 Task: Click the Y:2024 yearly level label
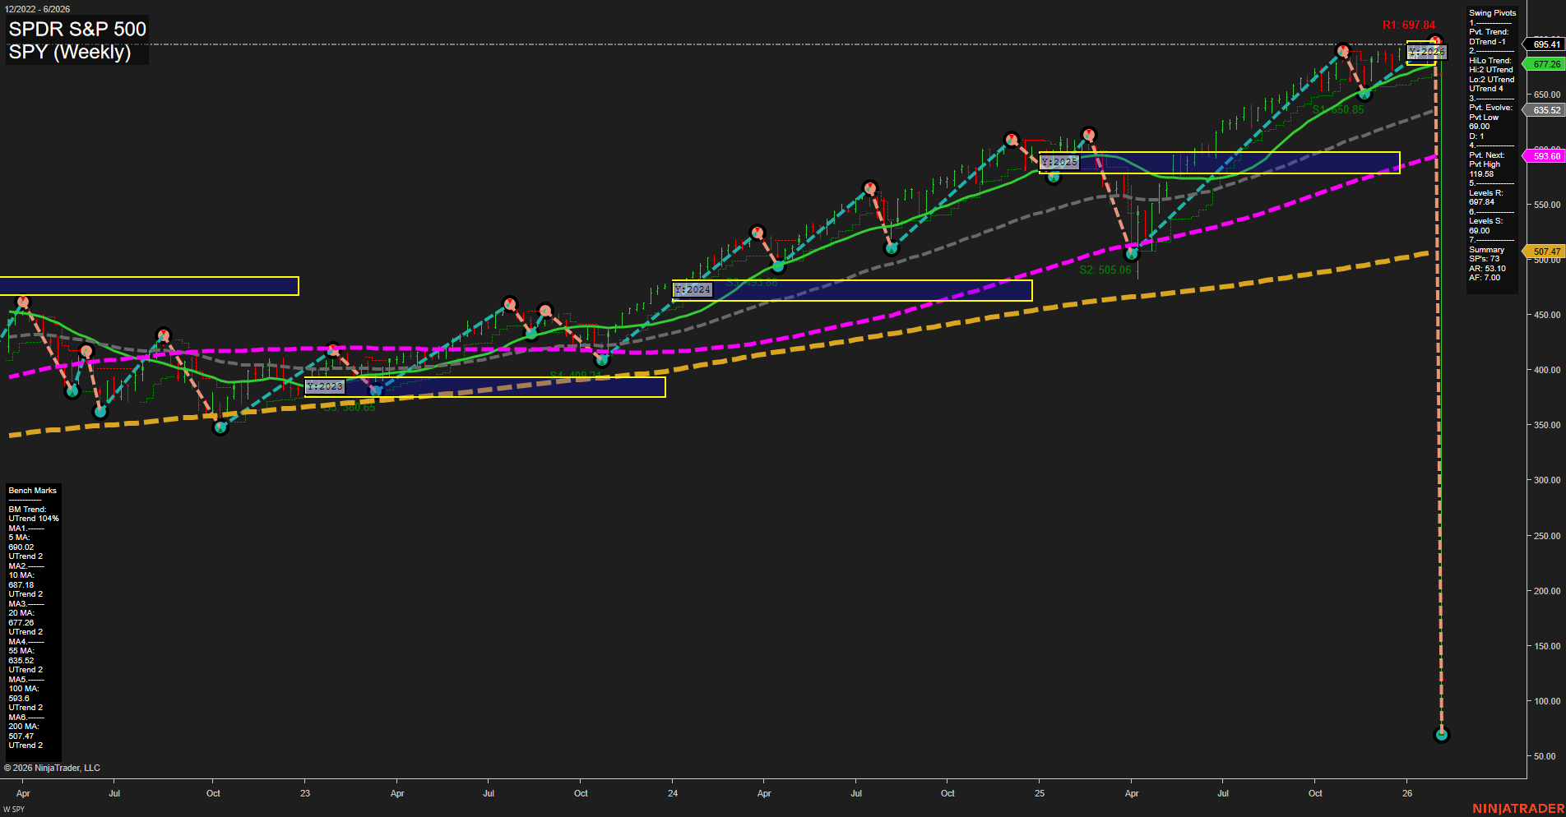pyautogui.click(x=692, y=290)
